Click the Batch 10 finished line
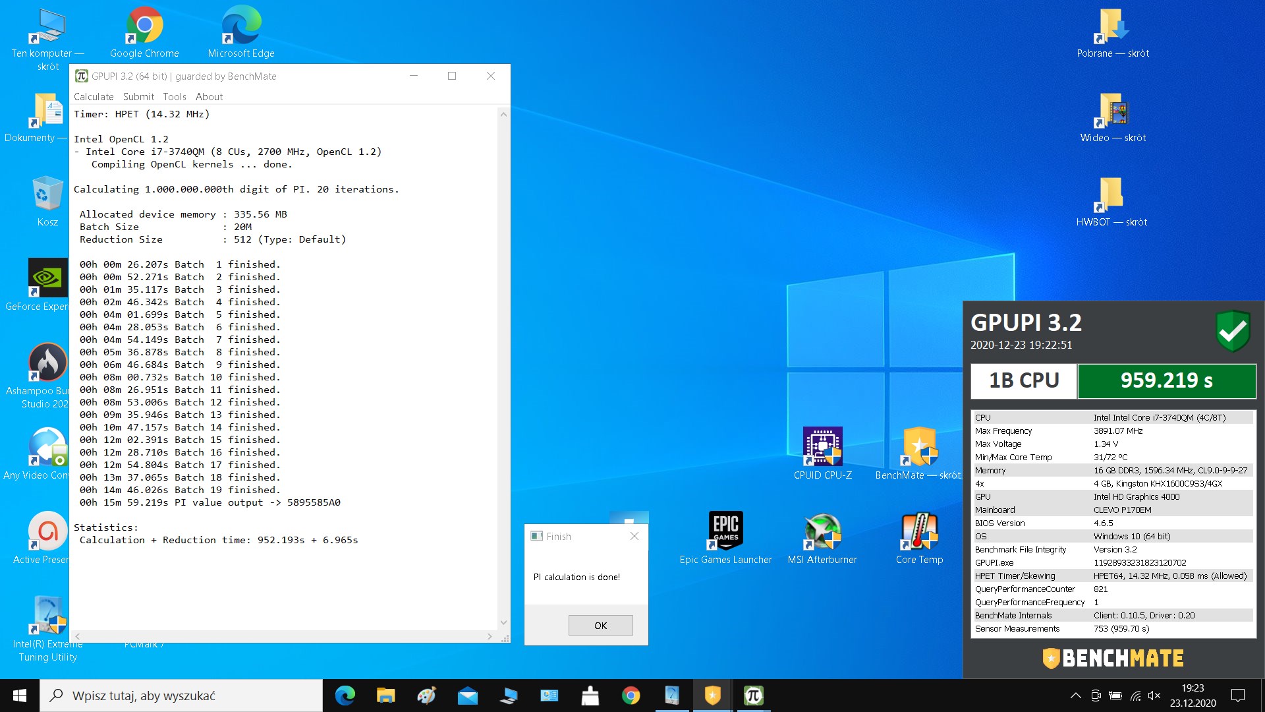1265x712 pixels. point(180,377)
